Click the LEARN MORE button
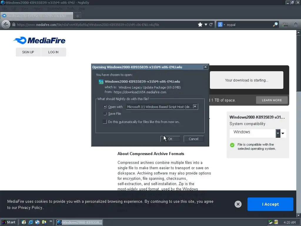Viewport: 301px width, 226px height. coord(272,100)
